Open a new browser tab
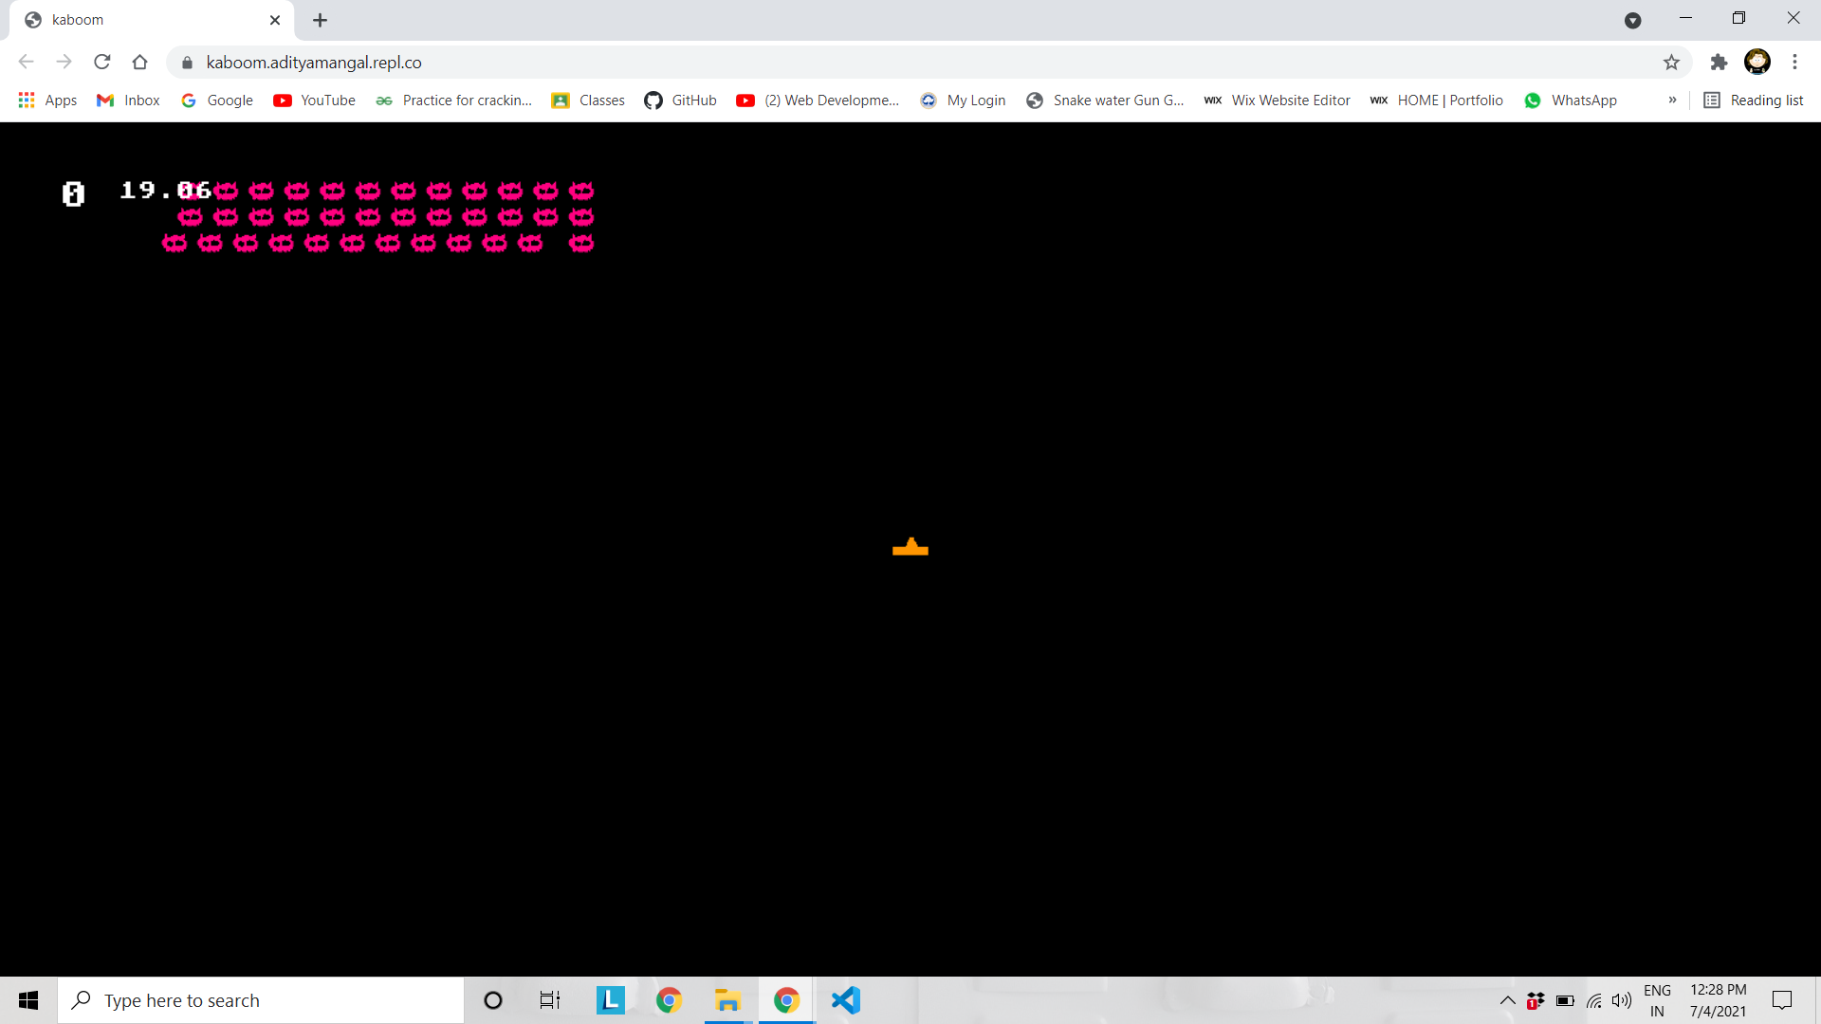1821x1024 pixels. [321, 20]
